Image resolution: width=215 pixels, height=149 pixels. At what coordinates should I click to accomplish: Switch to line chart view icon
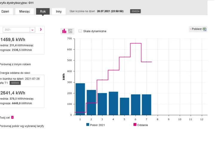pyautogui.click(x=70, y=31)
